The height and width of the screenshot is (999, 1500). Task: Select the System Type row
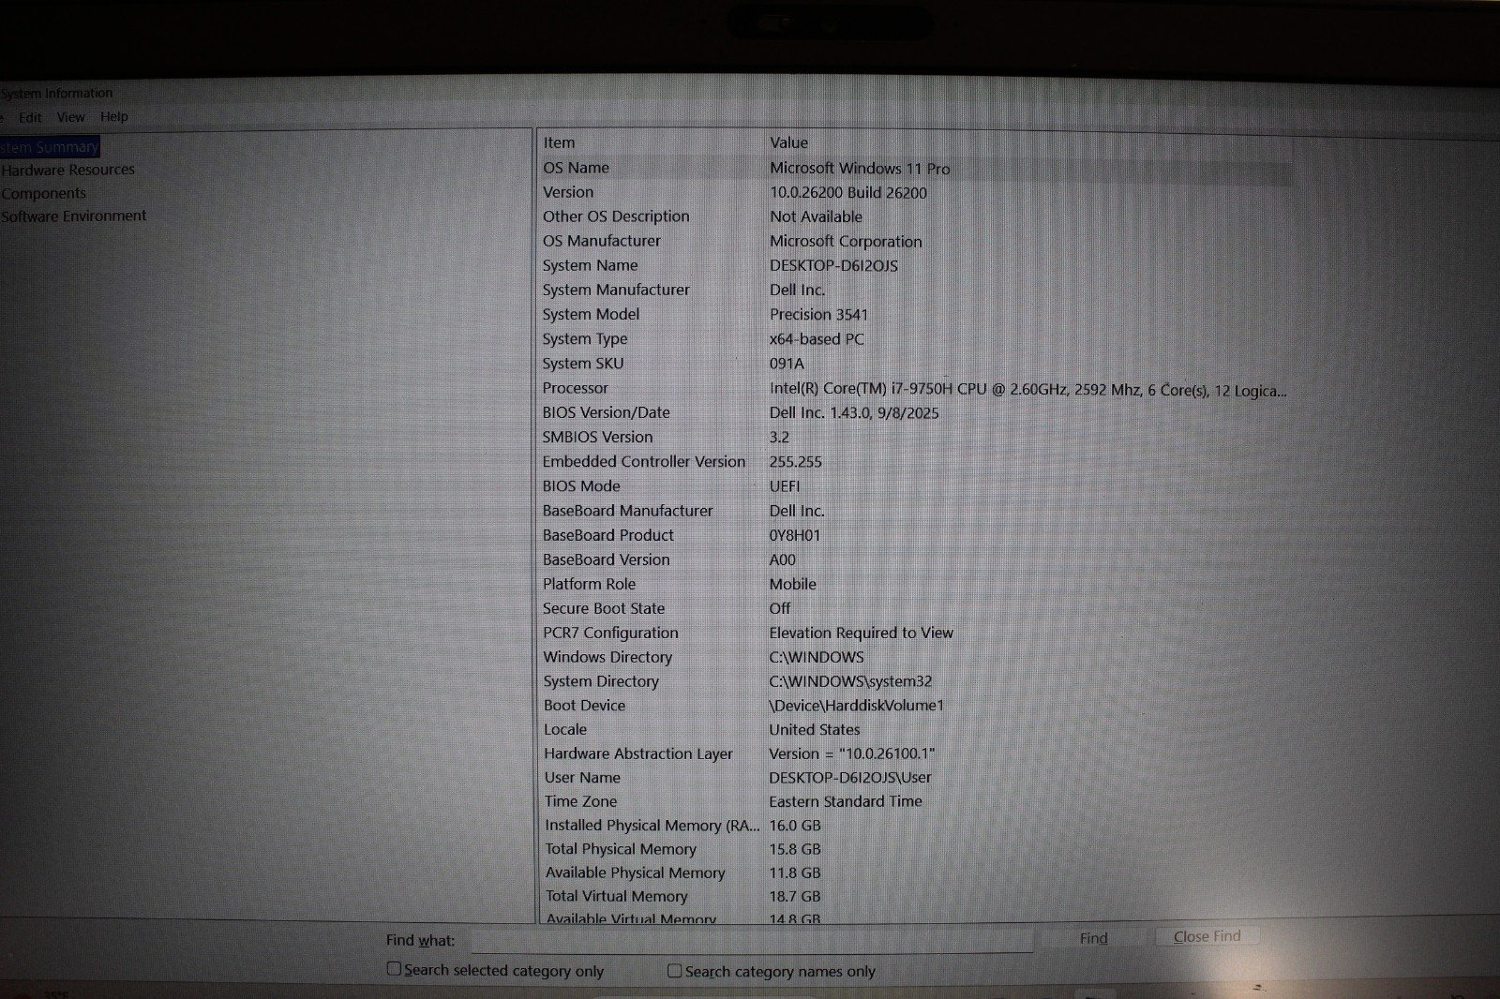point(915,338)
